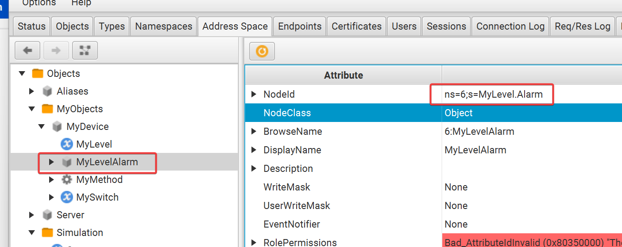Viewport: 622px width, 247px height.
Task: Expand the NodeId attribute row
Action: tap(254, 94)
